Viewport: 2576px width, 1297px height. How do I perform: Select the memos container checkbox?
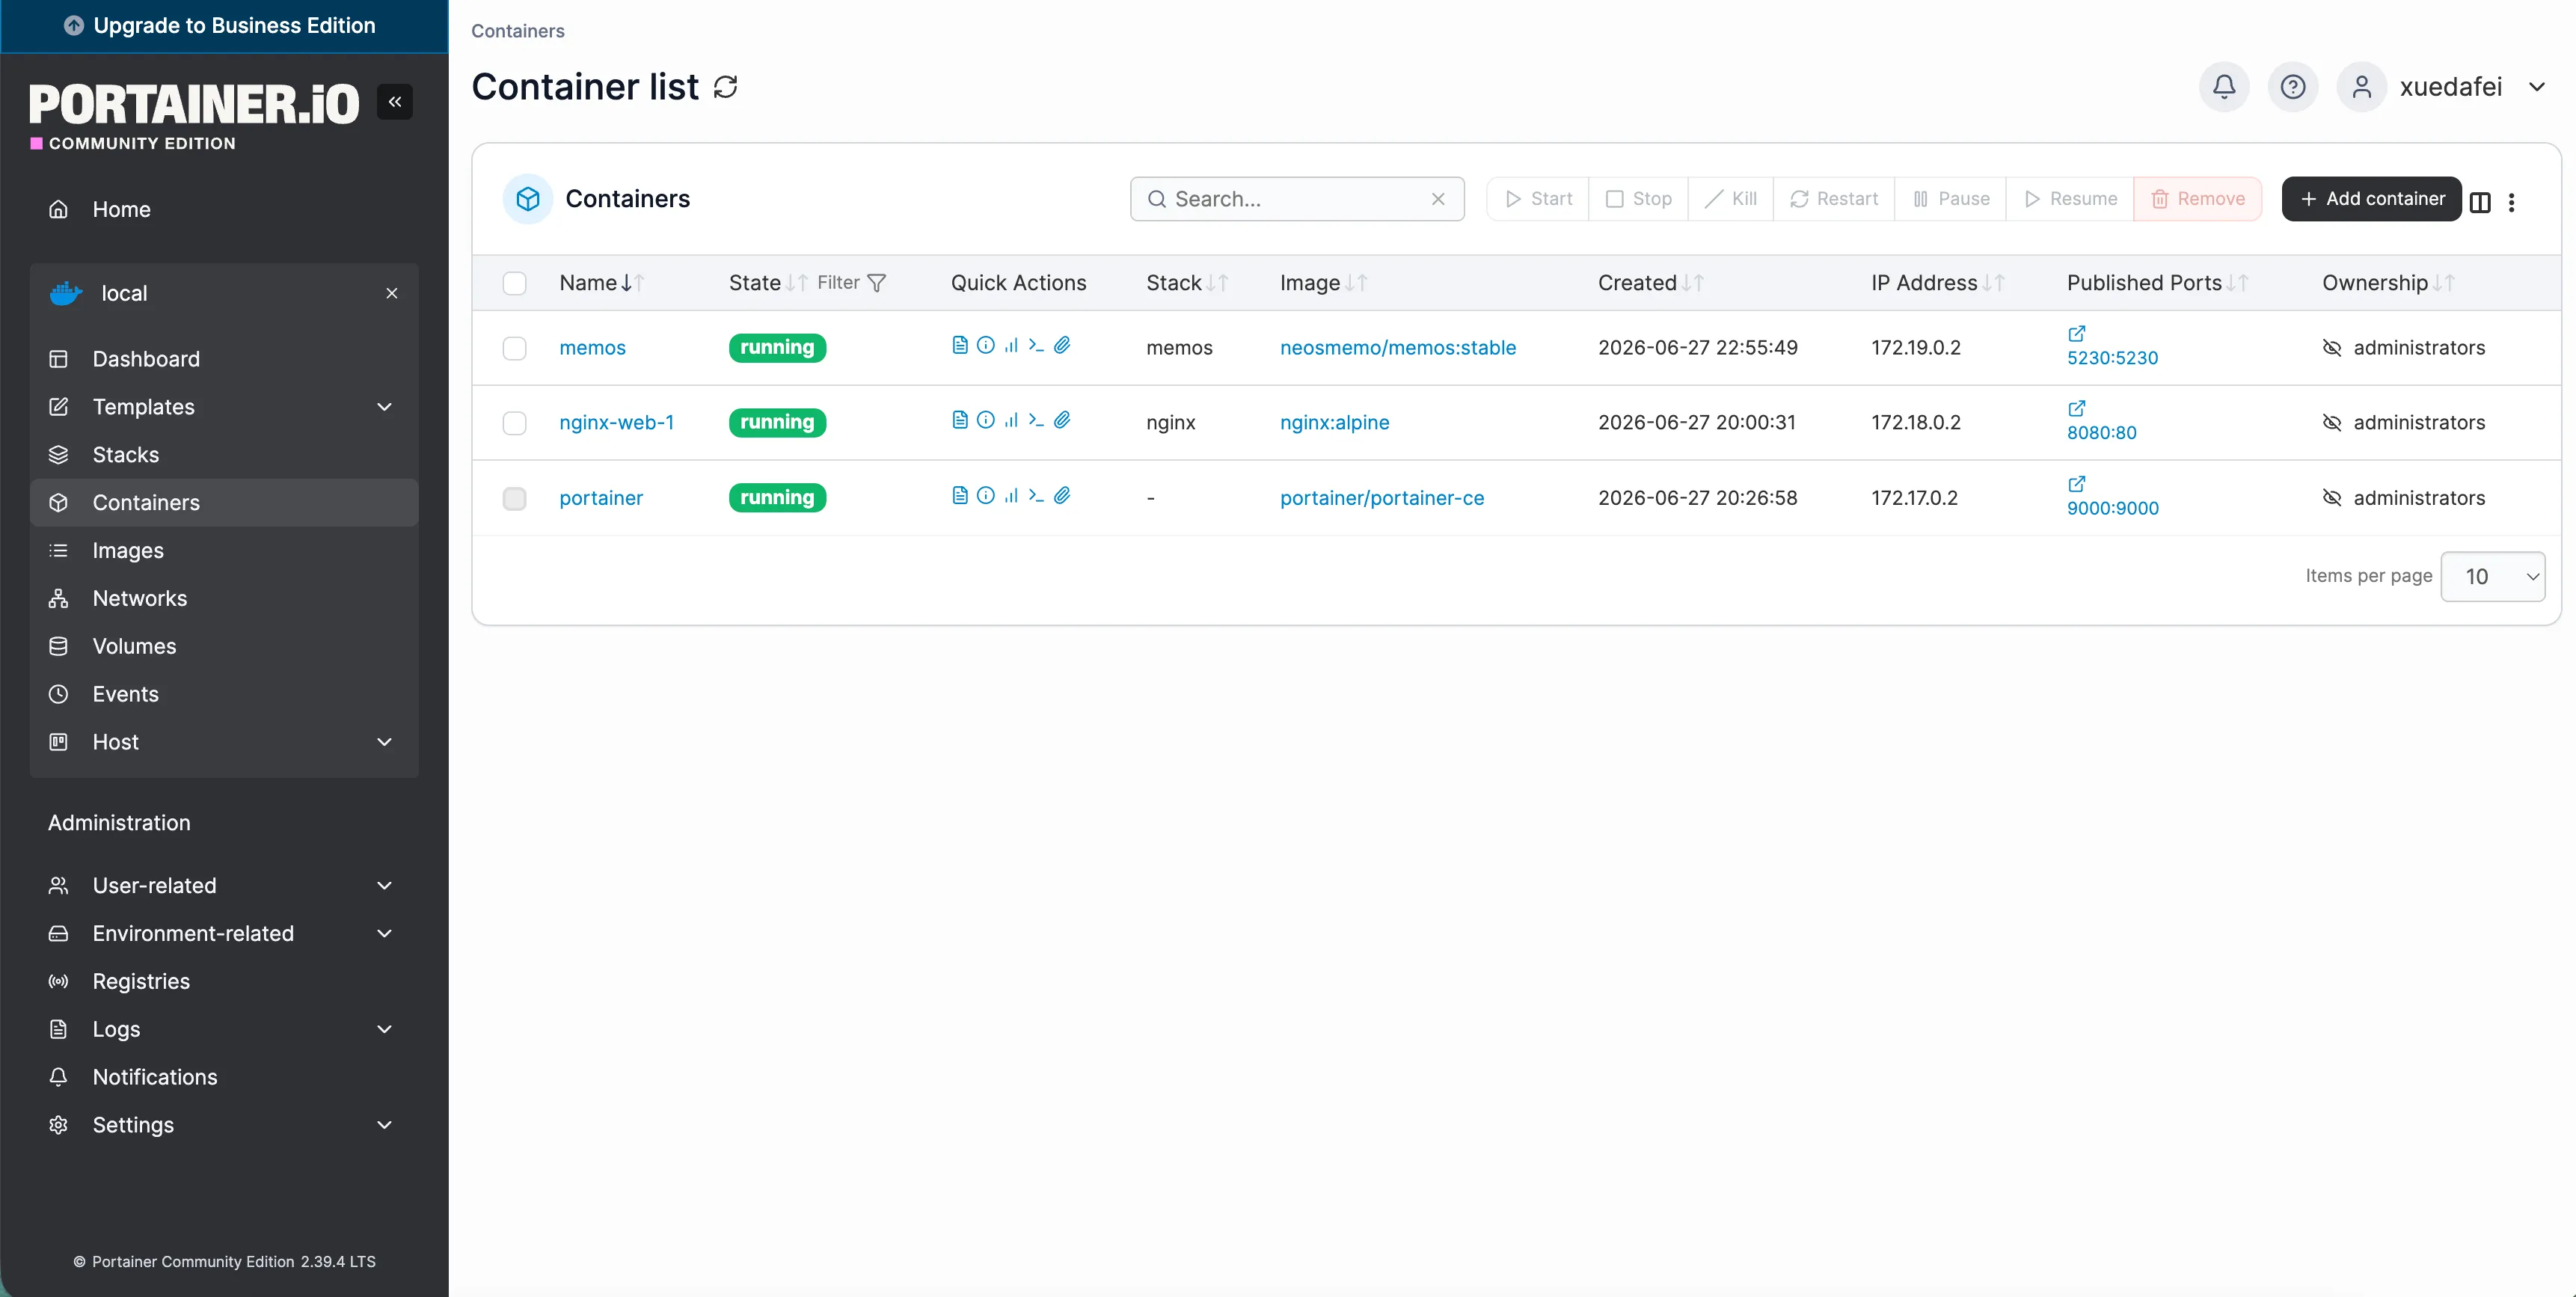515,348
